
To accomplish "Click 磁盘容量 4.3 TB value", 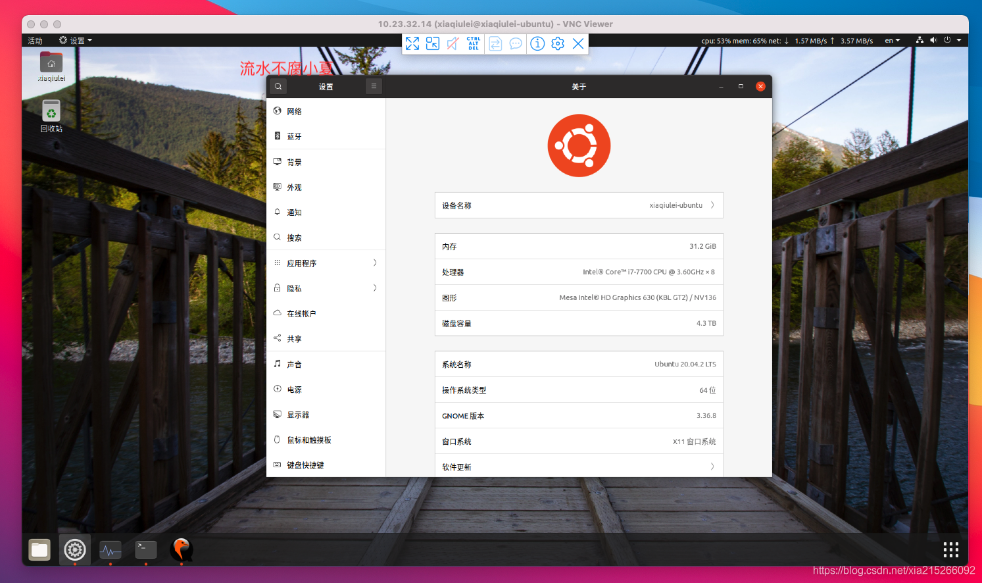I will (706, 323).
